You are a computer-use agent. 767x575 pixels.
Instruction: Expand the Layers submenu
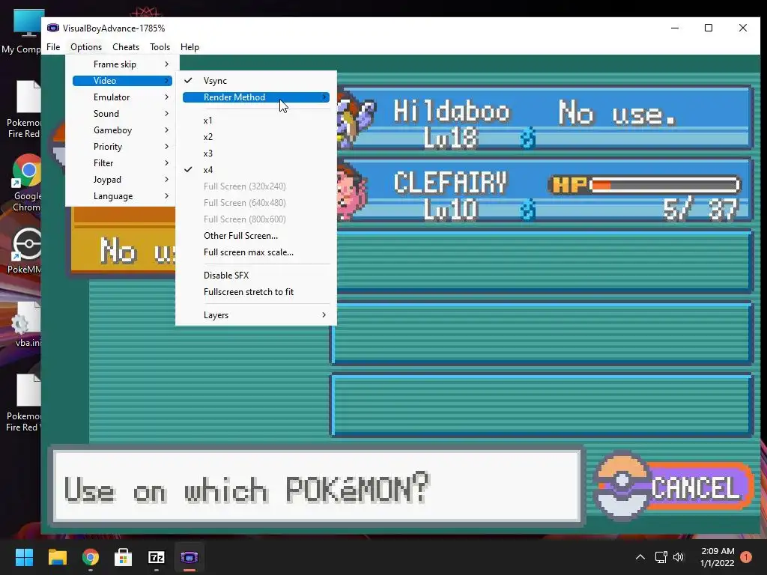(x=256, y=315)
